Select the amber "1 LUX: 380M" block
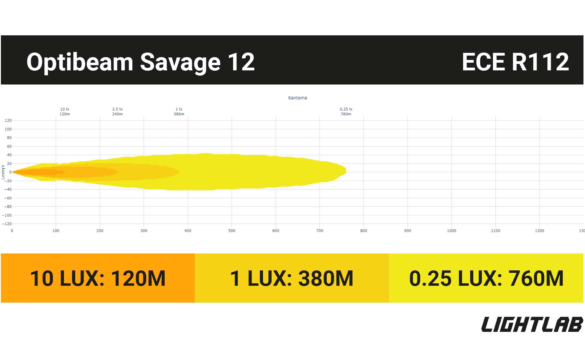The height and width of the screenshot is (338, 585). coord(292,278)
